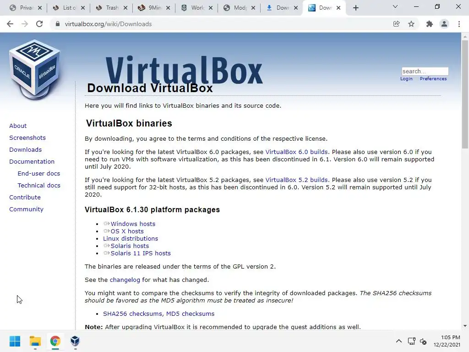469x352 pixels.
Task: Close the '9Min' tab
Action: pos(168,8)
